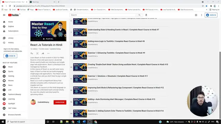221x124 pixels.
Task: Open video #14 Adding Custom Color Theme
Action: pyautogui.click(x=126, y=111)
